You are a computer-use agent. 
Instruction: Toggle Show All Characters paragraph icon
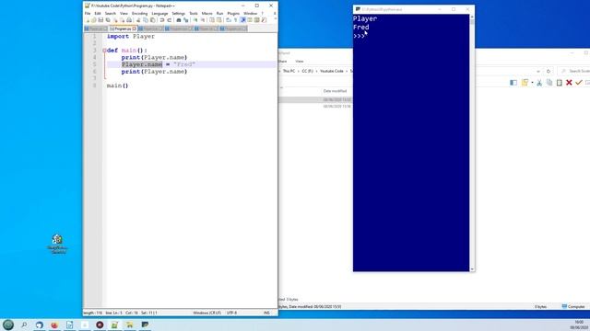235,20
